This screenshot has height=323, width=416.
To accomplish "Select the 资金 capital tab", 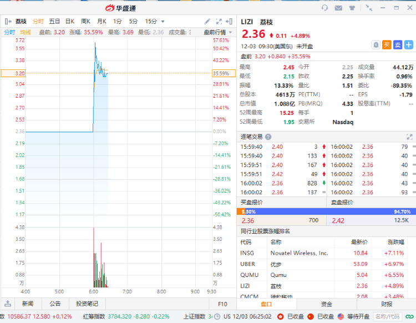I will (326, 304).
